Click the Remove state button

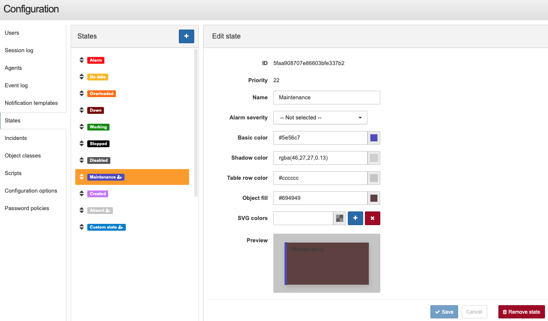[521, 312]
